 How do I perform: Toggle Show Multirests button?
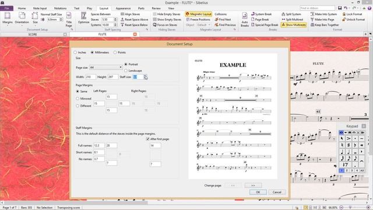point(294,24)
